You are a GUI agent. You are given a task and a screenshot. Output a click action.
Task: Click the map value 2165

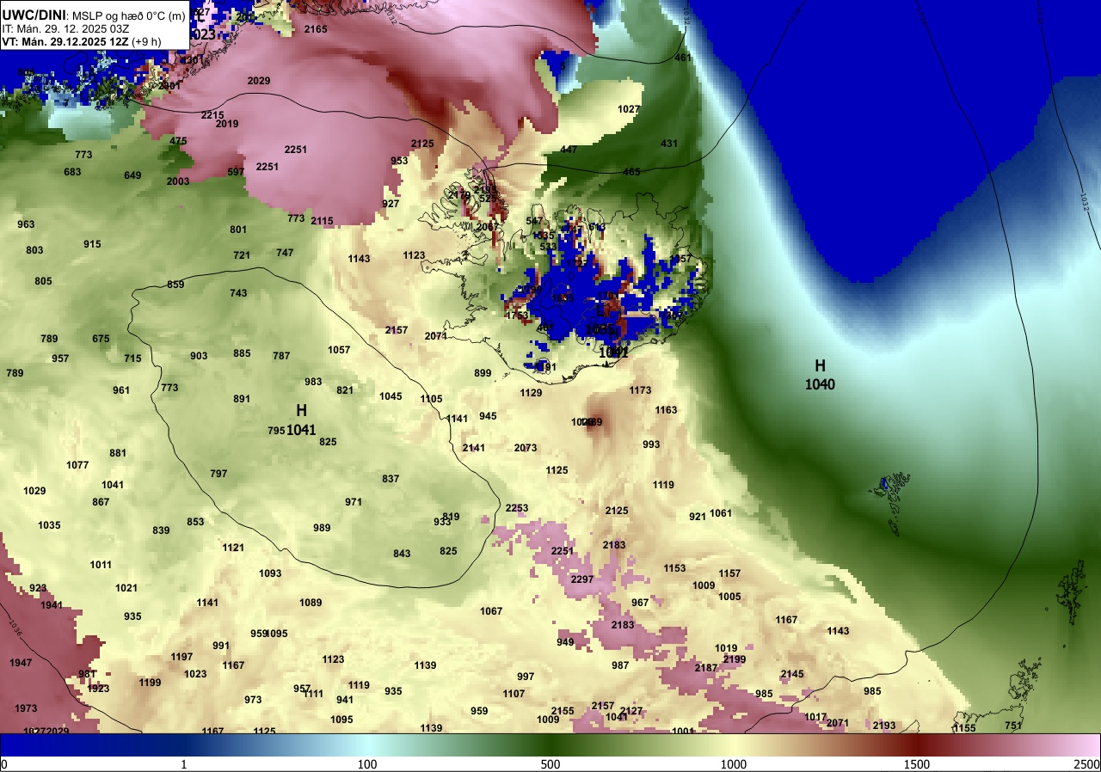tap(316, 29)
